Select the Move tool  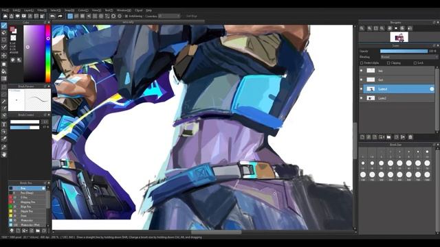coord(4,56)
